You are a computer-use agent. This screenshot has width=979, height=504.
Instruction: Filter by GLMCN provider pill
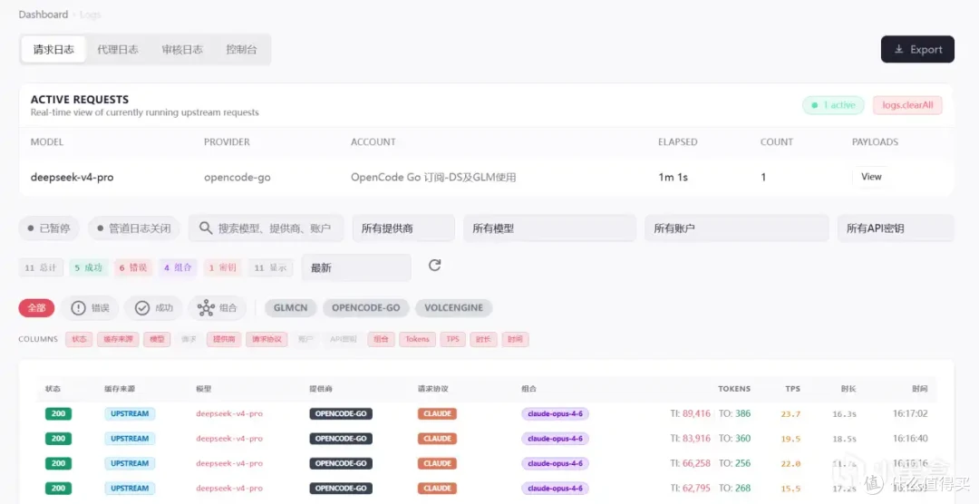291,308
